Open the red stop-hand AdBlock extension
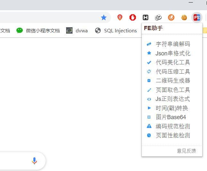The image size is (207, 171). (133, 17)
